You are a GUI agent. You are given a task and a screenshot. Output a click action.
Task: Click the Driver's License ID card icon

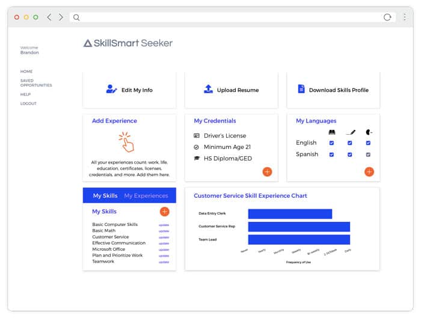click(197, 135)
